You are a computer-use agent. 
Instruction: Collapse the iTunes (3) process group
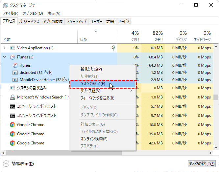tap(5, 57)
